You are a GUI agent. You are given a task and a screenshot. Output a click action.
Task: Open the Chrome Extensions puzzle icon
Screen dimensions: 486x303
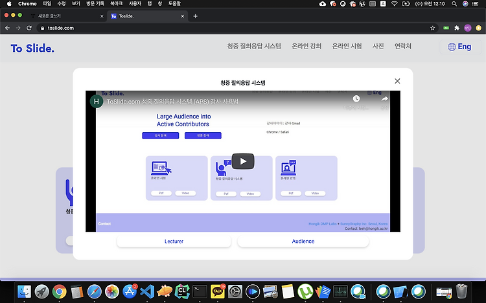click(457, 28)
